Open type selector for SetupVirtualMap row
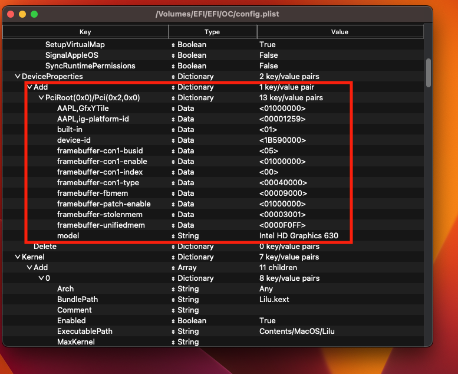Screen dimensions: 458x374 [x=173, y=45]
